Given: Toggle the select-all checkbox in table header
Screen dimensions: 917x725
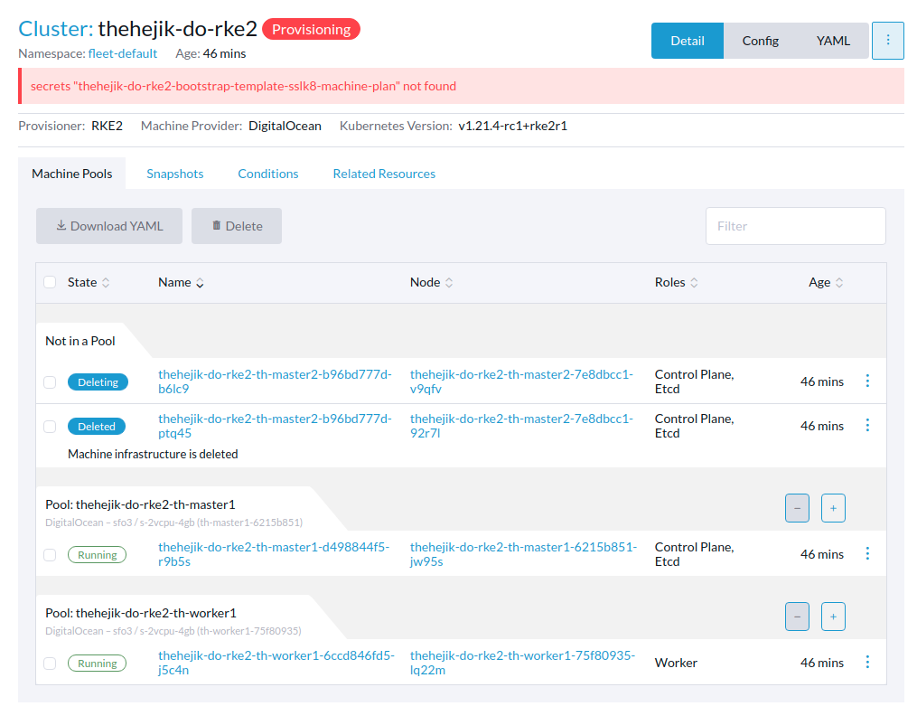Looking at the screenshot, I should coord(50,283).
